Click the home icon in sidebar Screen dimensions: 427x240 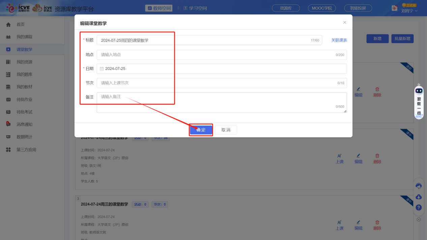coord(8,25)
